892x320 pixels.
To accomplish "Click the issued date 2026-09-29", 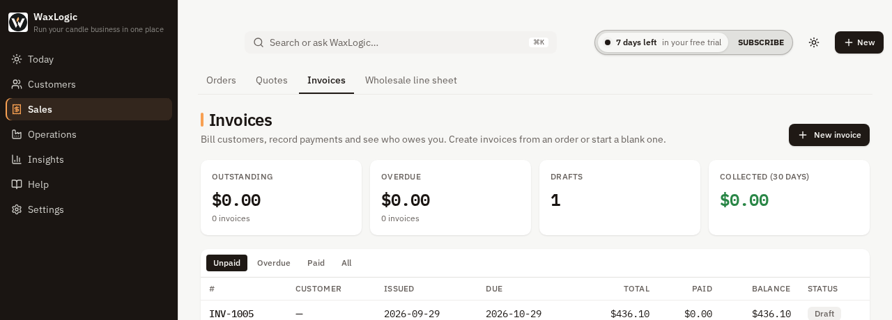I will (412, 314).
